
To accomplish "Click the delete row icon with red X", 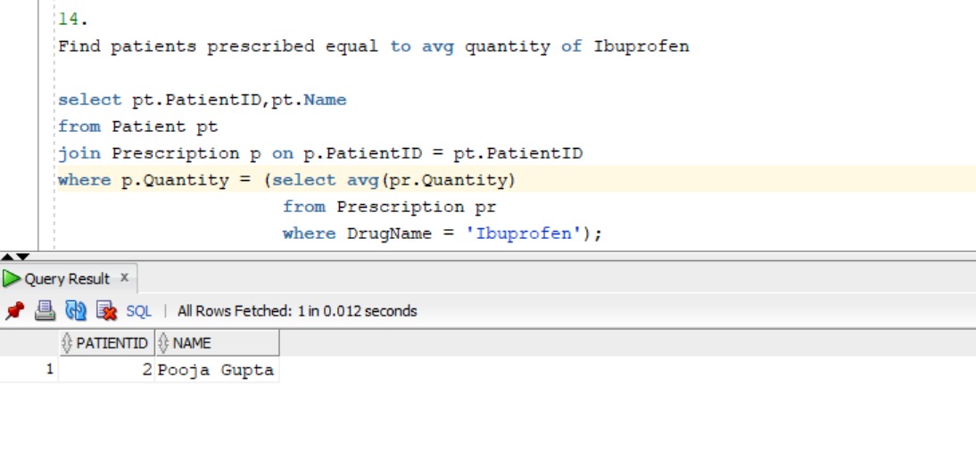I will point(106,310).
